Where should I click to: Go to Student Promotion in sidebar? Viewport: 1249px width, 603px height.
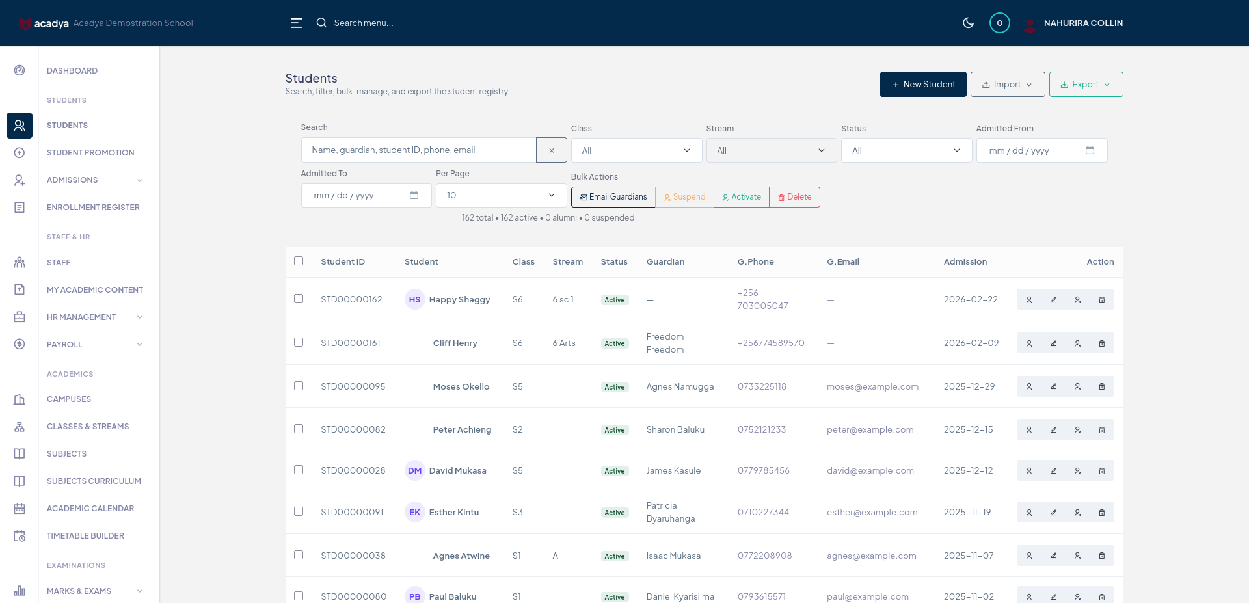[x=90, y=153]
